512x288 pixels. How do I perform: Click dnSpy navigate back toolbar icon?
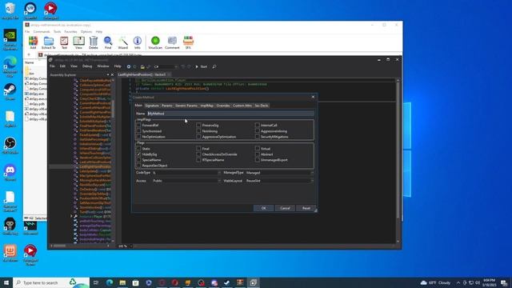click(x=129, y=66)
